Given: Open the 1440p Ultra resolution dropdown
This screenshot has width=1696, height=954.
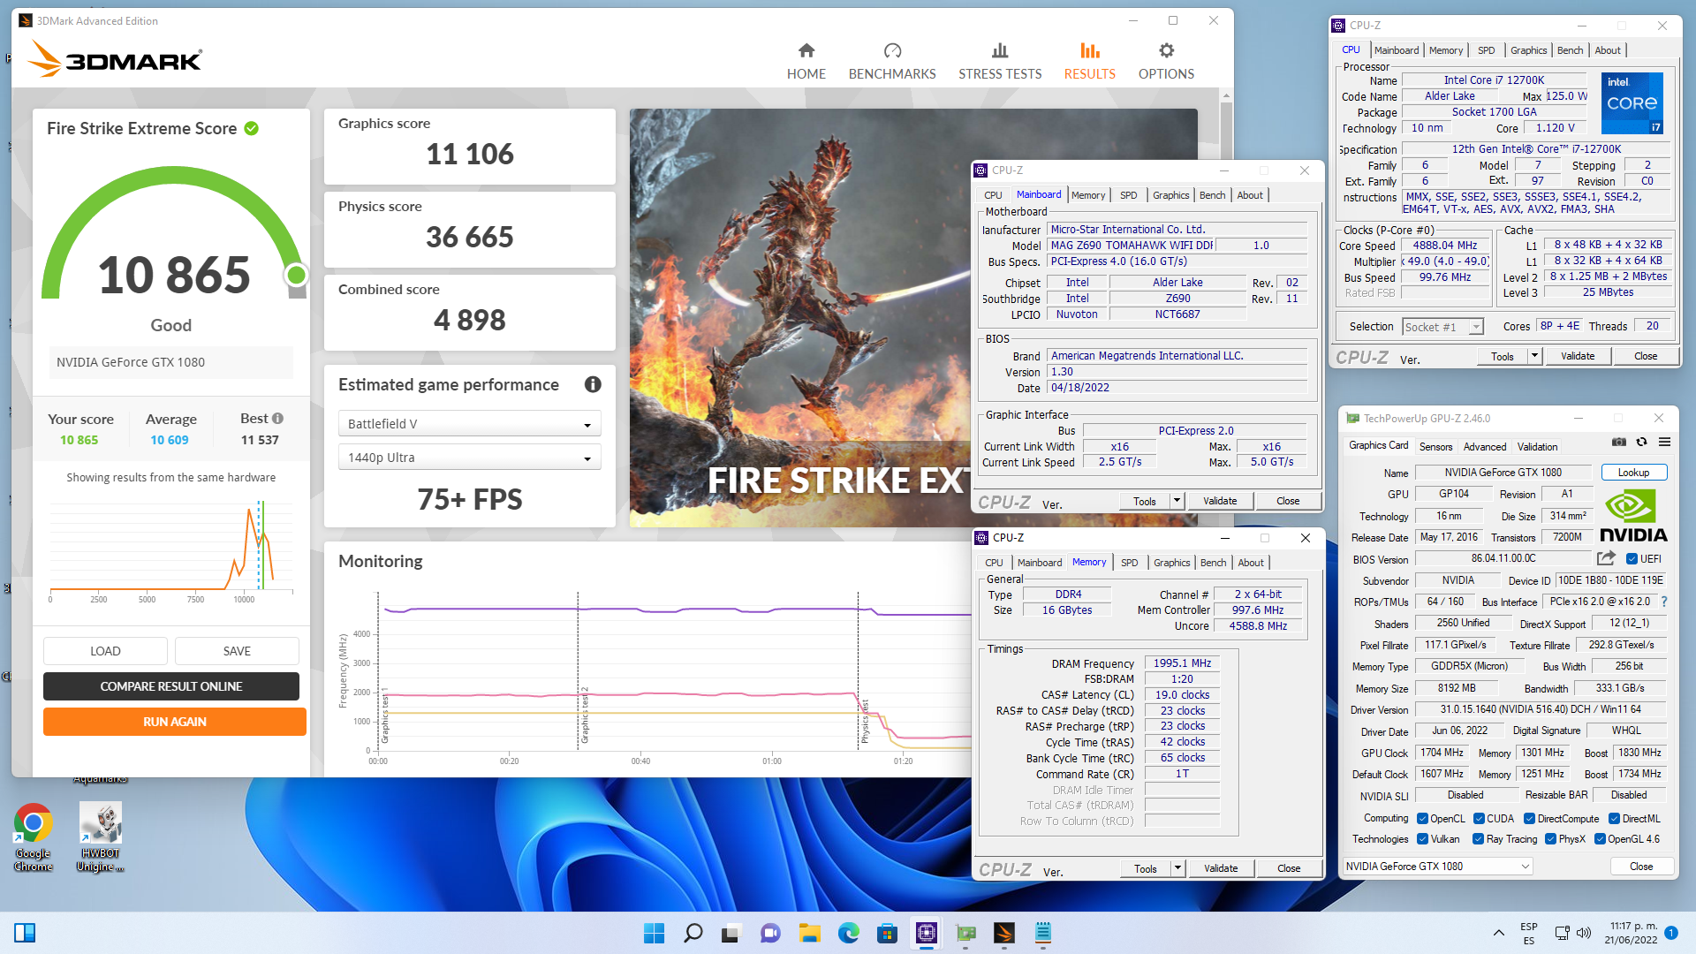Looking at the screenshot, I should click(x=469, y=458).
